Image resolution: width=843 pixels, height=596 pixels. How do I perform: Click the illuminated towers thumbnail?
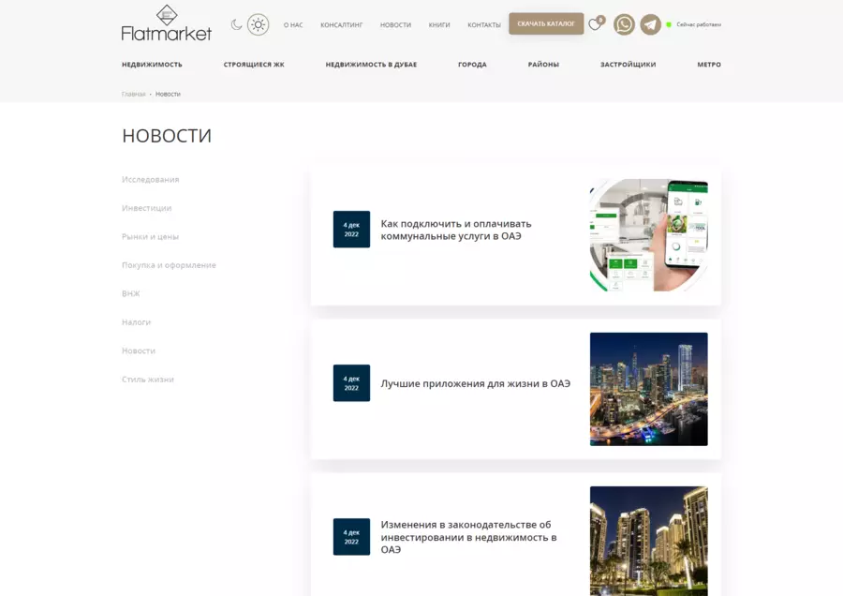click(649, 541)
